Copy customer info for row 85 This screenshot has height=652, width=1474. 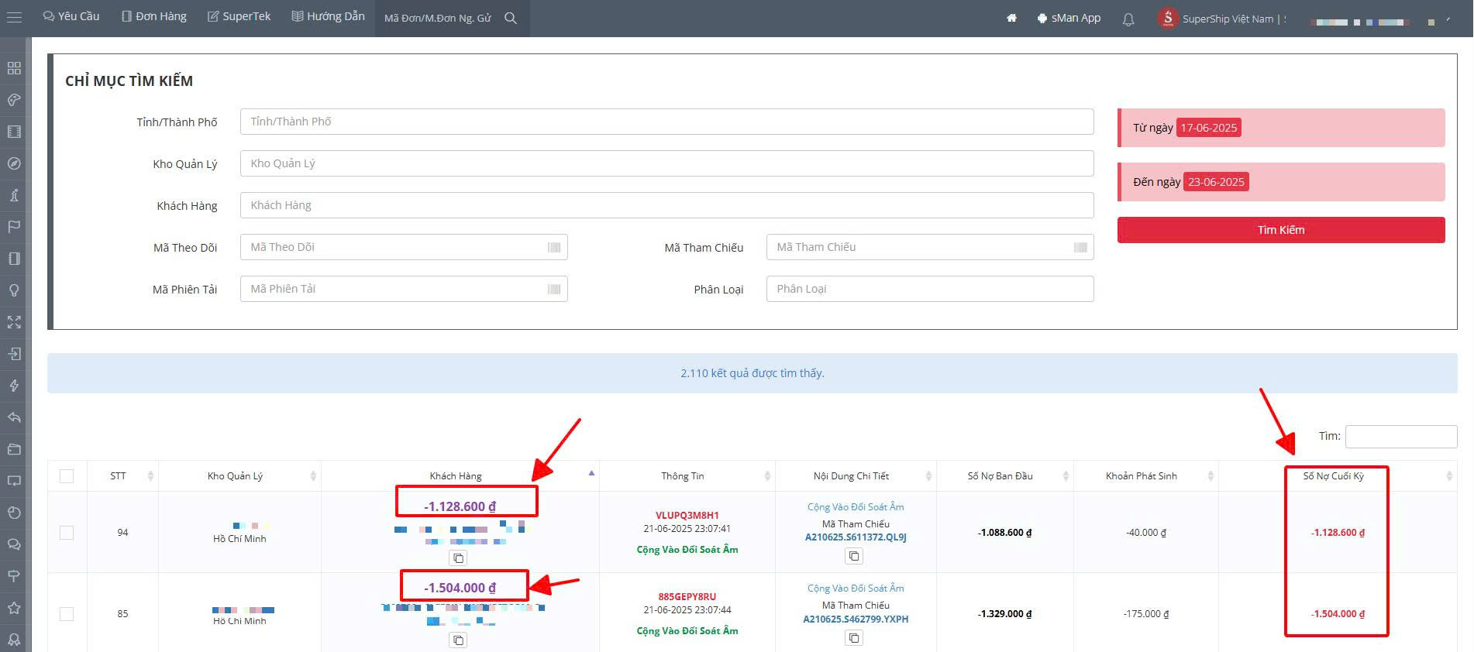[458, 640]
